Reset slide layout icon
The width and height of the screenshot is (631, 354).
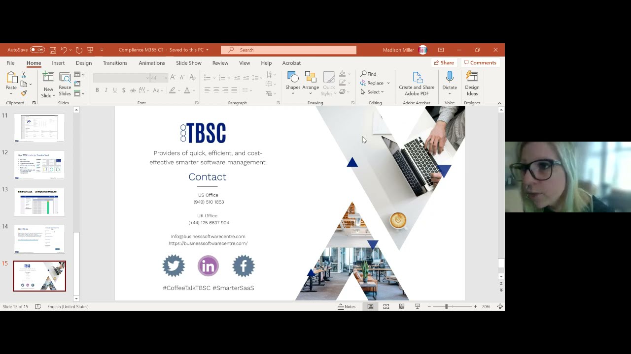[77, 84]
